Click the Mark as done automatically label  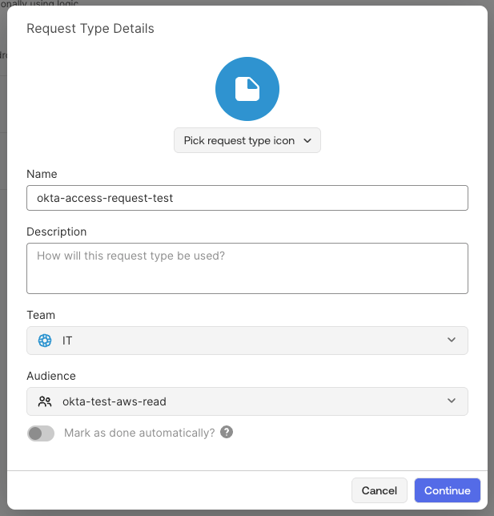point(139,433)
